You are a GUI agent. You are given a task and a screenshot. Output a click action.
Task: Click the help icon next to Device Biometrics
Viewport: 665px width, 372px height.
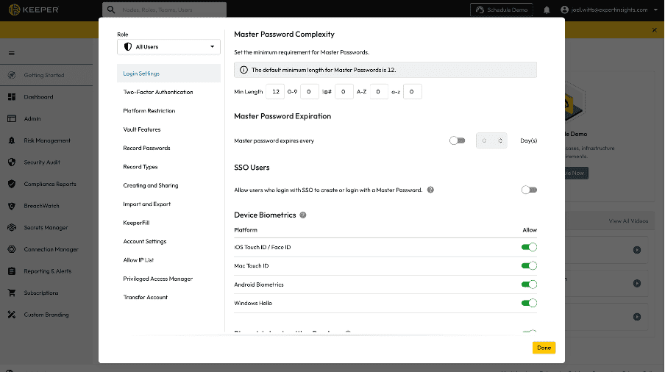tap(303, 215)
